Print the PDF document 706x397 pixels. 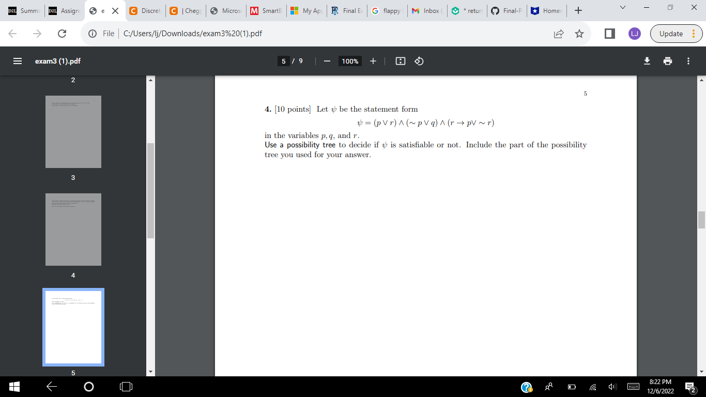(668, 61)
